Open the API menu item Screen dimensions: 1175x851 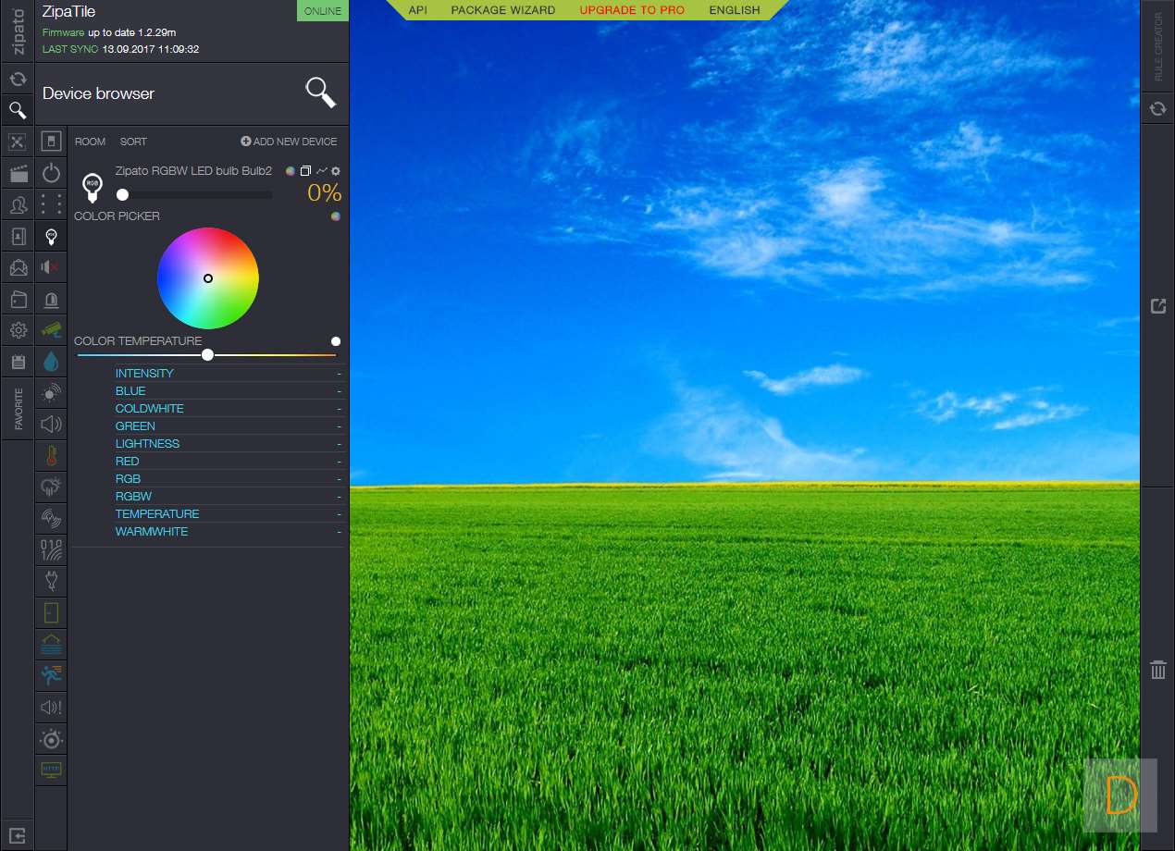point(417,10)
